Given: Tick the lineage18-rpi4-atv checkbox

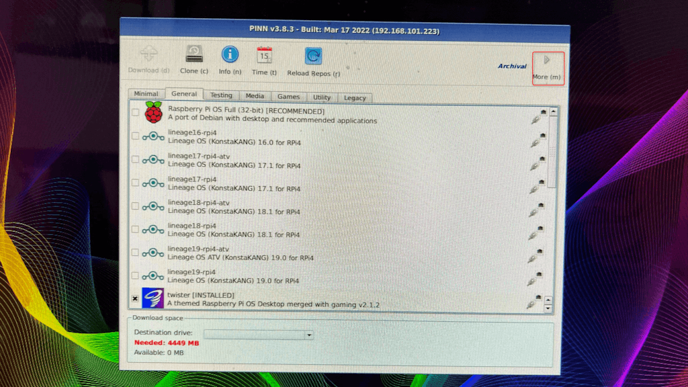Looking at the screenshot, I should point(135,206).
